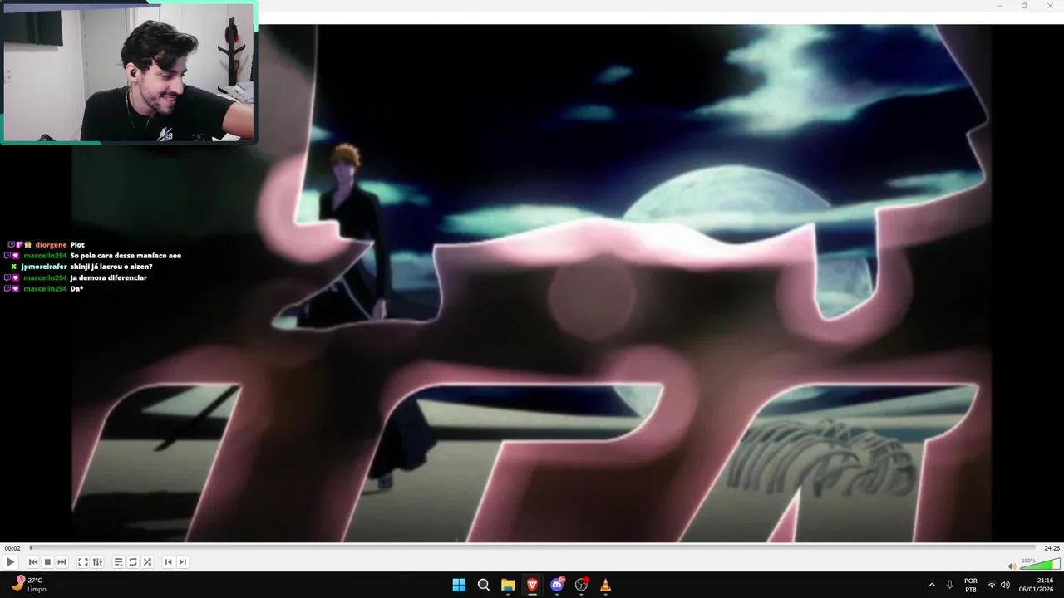
Task: Click chat username jpmoreirafer
Action: pyautogui.click(x=45, y=267)
